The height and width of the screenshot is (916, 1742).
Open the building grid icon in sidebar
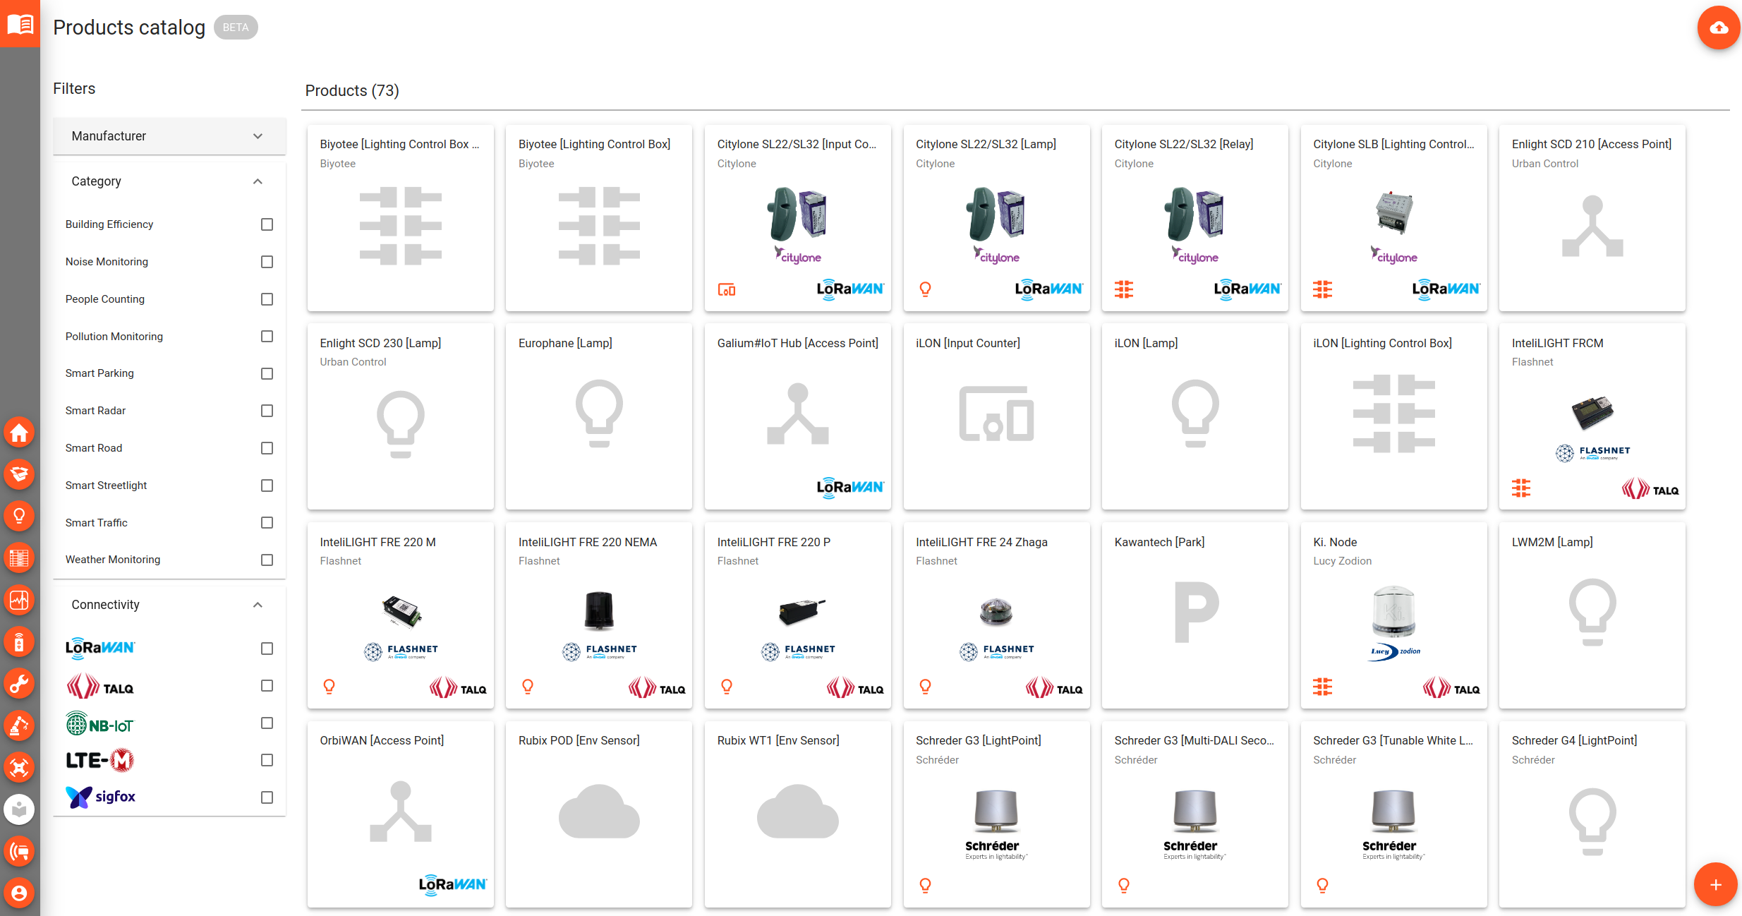point(19,558)
